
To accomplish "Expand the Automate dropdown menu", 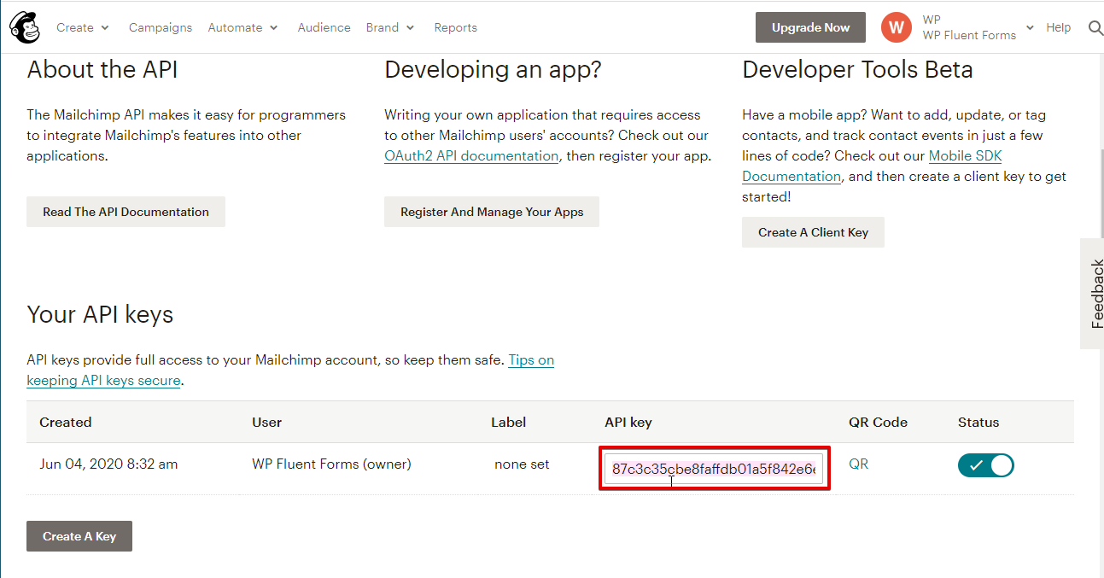I will (x=242, y=27).
